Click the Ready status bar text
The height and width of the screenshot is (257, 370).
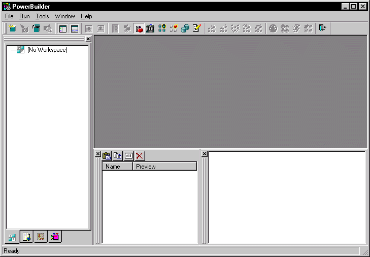pos(12,251)
